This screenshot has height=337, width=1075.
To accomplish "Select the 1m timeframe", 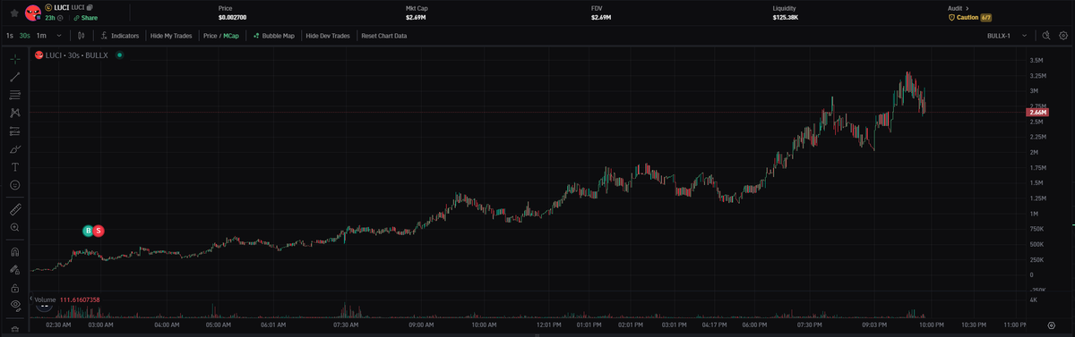I will point(41,36).
